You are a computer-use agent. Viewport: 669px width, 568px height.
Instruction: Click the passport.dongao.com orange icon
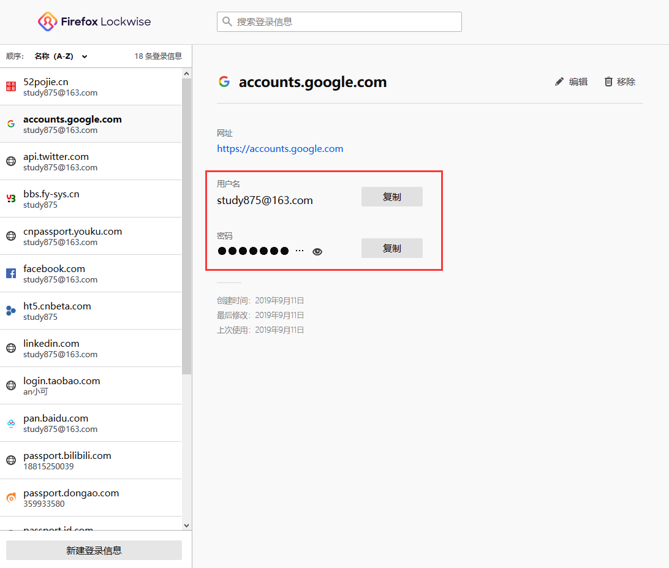coord(10,498)
